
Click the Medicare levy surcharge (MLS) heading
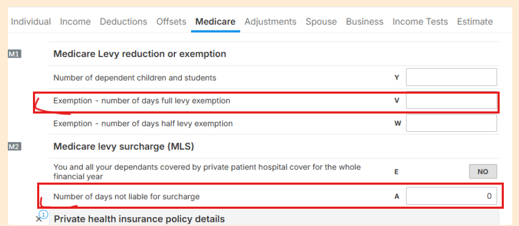point(124,146)
